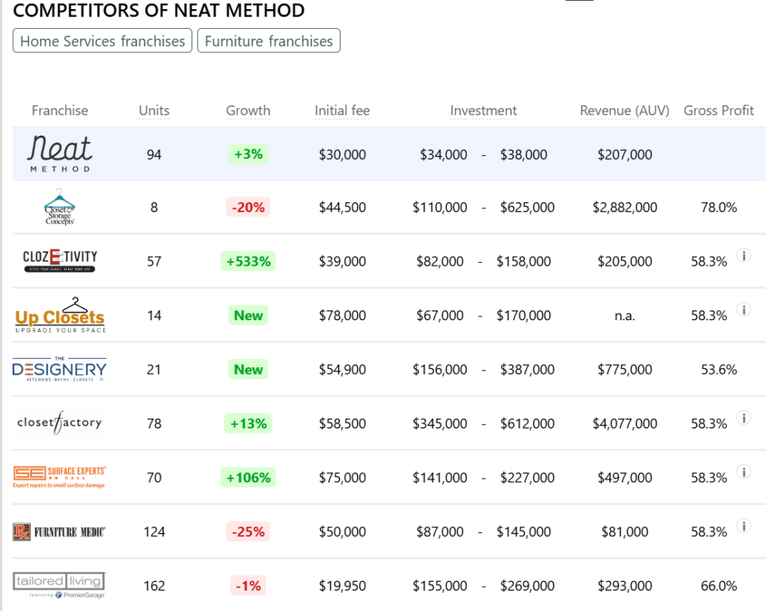Image resolution: width=775 pixels, height=611 pixels.
Task: Sort by the Initial fee column header
Action: tap(342, 111)
